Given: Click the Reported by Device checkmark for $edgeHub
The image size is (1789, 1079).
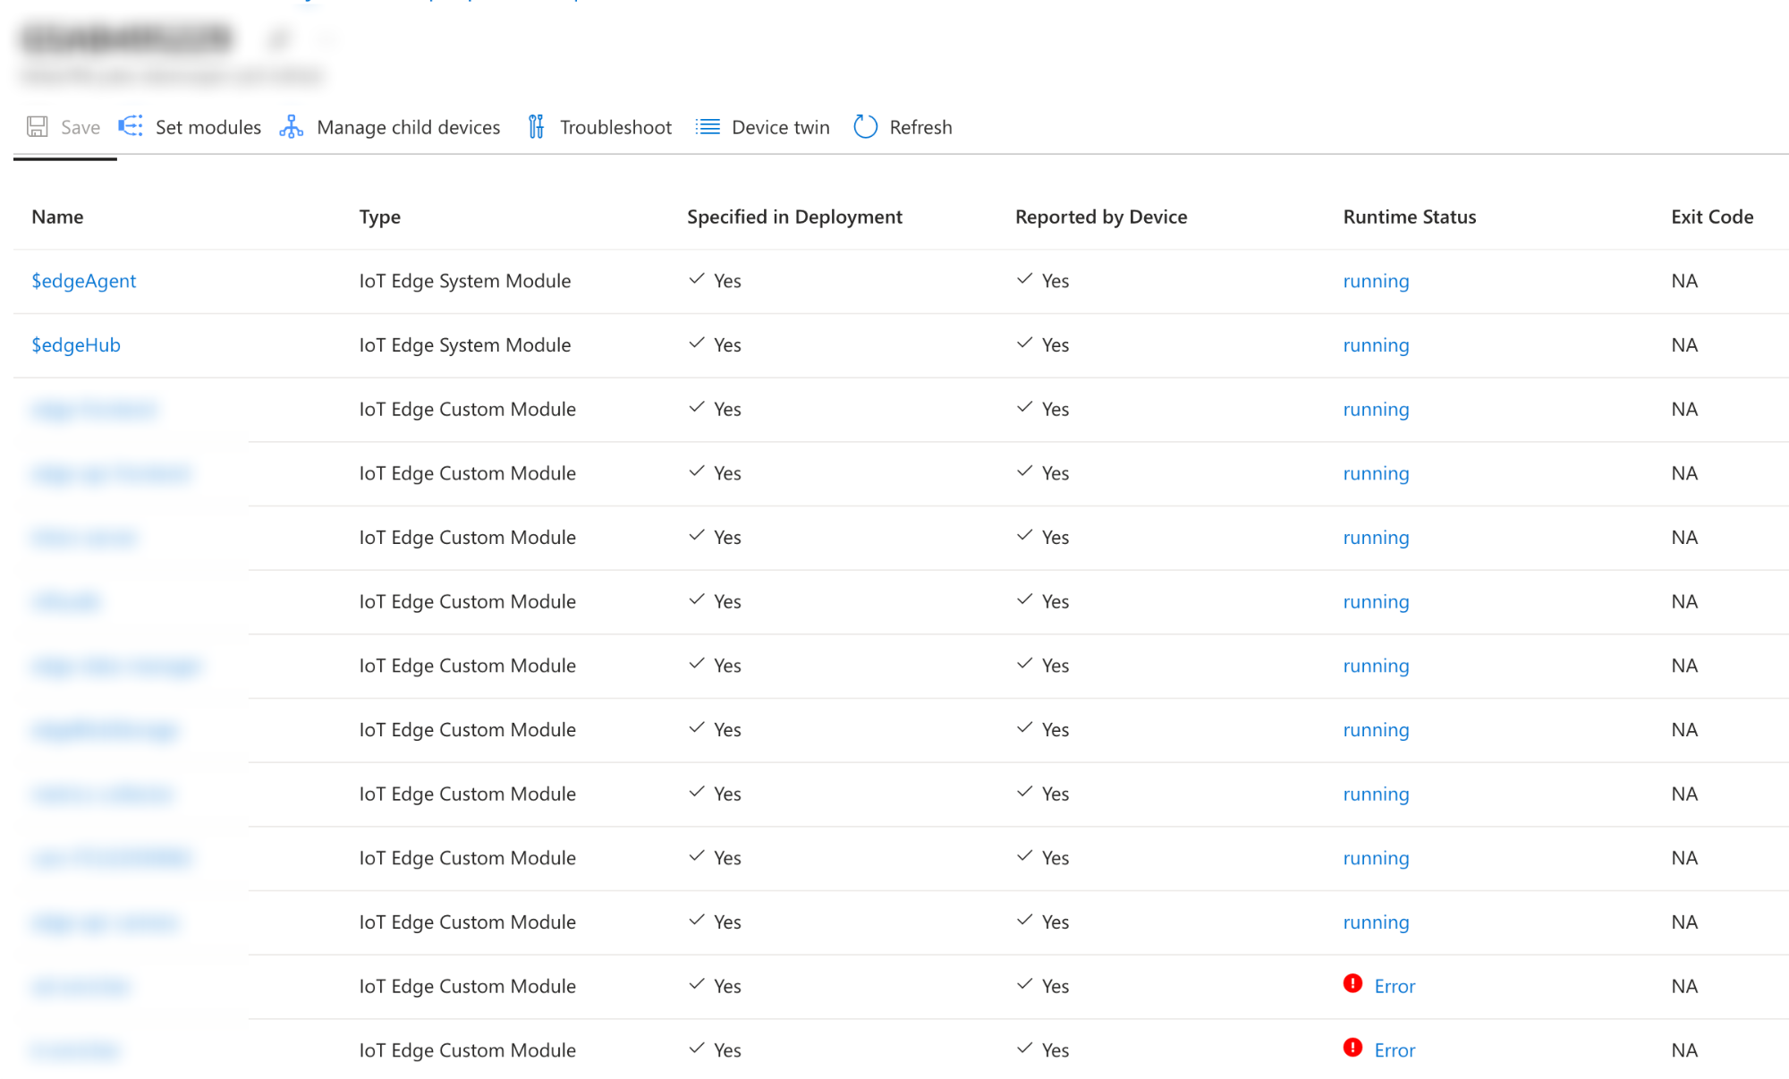Looking at the screenshot, I should tap(1025, 343).
